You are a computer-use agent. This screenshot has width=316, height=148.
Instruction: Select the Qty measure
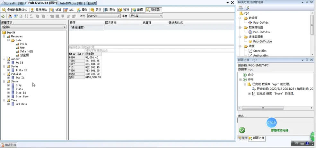pos(22,48)
